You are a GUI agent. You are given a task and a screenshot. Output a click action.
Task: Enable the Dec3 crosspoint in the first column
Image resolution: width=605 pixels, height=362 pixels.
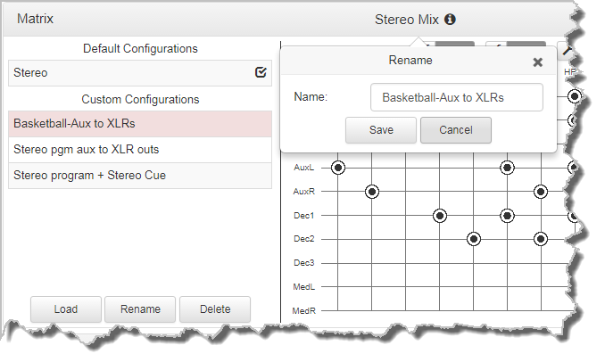tap(338, 263)
